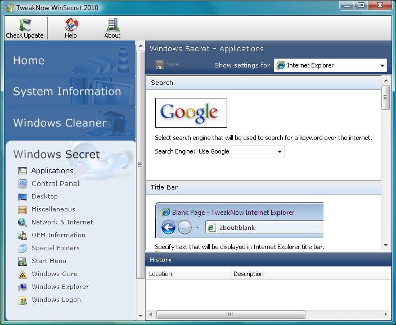The image size is (396, 325).
Task: Open OEM Information settings
Action: 58,235
